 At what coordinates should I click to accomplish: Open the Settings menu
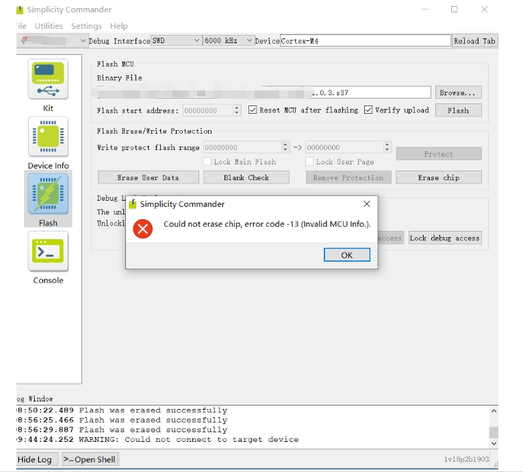86,26
